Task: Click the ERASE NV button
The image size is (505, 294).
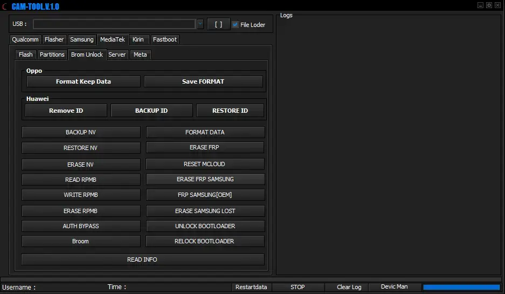Action: pyautogui.click(x=81, y=165)
